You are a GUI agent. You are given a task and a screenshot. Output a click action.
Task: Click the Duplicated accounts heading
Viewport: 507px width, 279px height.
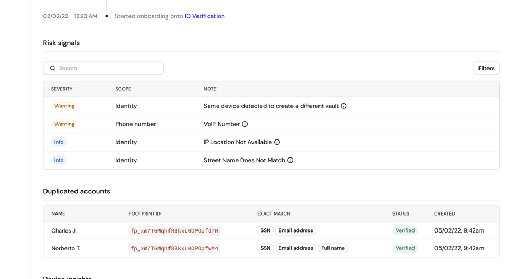pyautogui.click(x=77, y=191)
